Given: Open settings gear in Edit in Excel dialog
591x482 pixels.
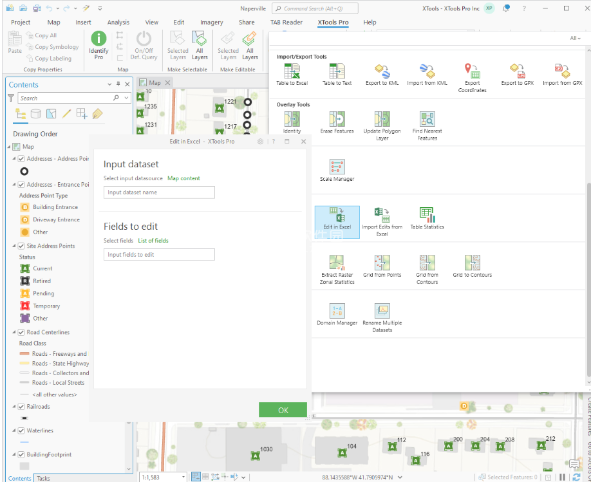Looking at the screenshot, I should coord(260,142).
